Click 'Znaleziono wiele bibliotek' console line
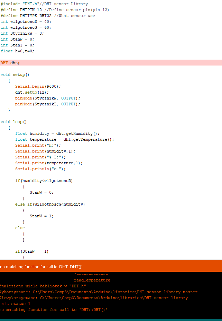Screen dimensions: 222x321 (43, 286)
